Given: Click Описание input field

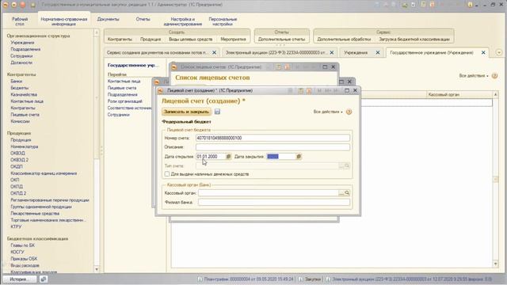Looking at the screenshot, I should [273, 147].
